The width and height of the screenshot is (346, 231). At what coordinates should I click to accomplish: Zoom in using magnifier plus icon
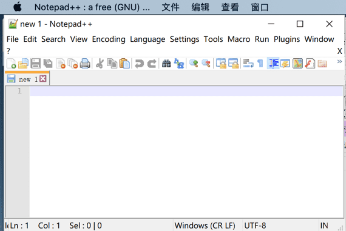point(194,63)
